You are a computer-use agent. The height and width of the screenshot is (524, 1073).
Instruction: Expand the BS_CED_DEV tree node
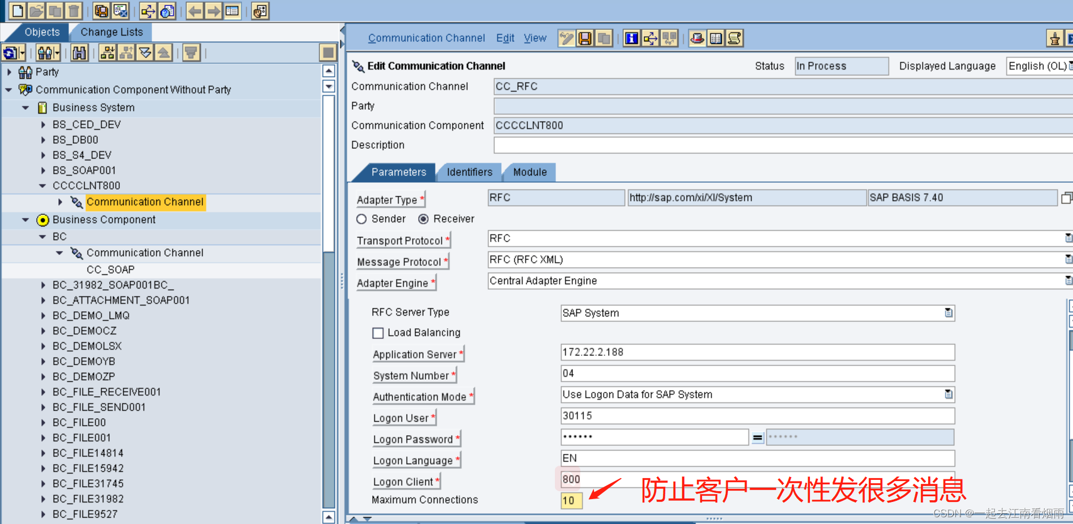(x=44, y=124)
